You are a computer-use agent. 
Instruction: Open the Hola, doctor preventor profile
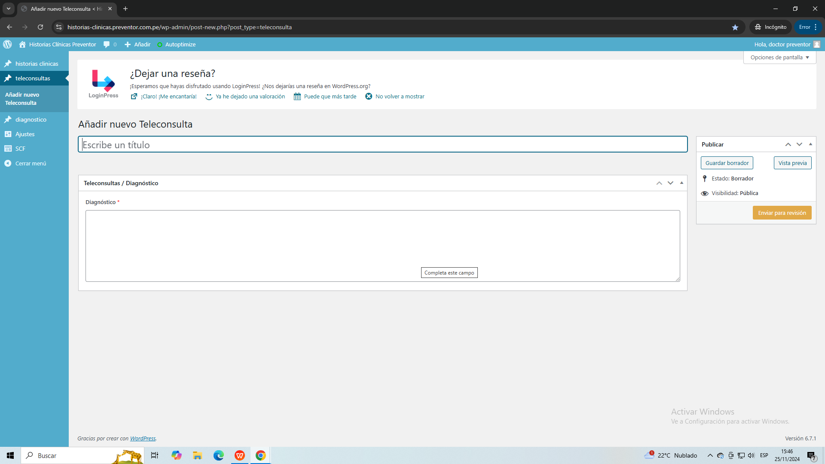coord(787,44)
